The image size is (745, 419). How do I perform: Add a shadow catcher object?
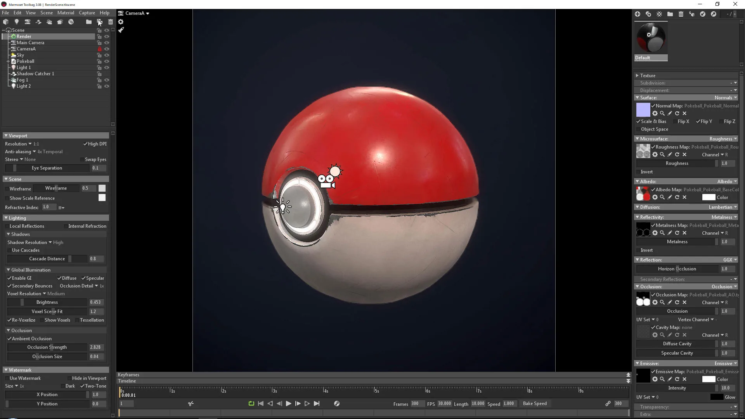38,22
